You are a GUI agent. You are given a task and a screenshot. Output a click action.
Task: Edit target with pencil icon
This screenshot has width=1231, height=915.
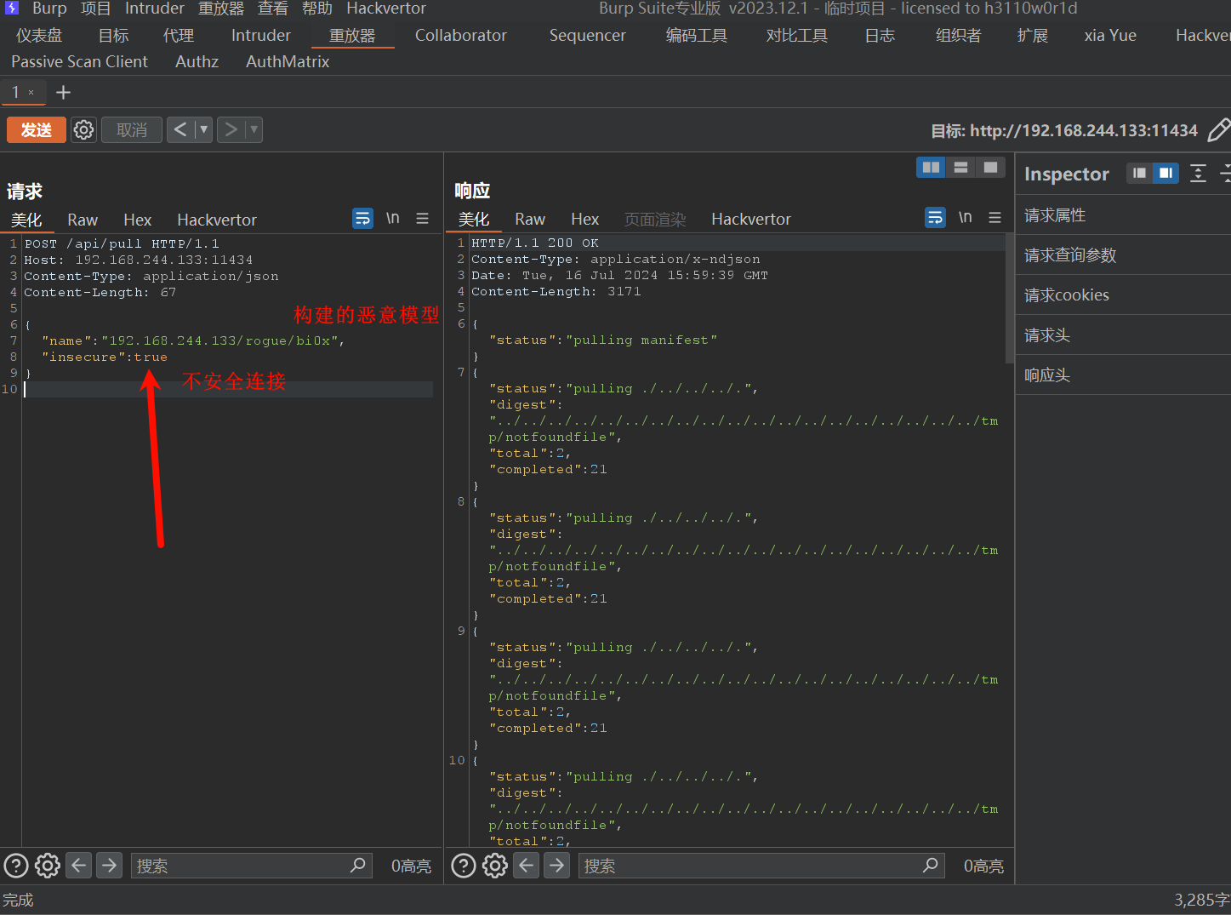(x=1218, y=129)
